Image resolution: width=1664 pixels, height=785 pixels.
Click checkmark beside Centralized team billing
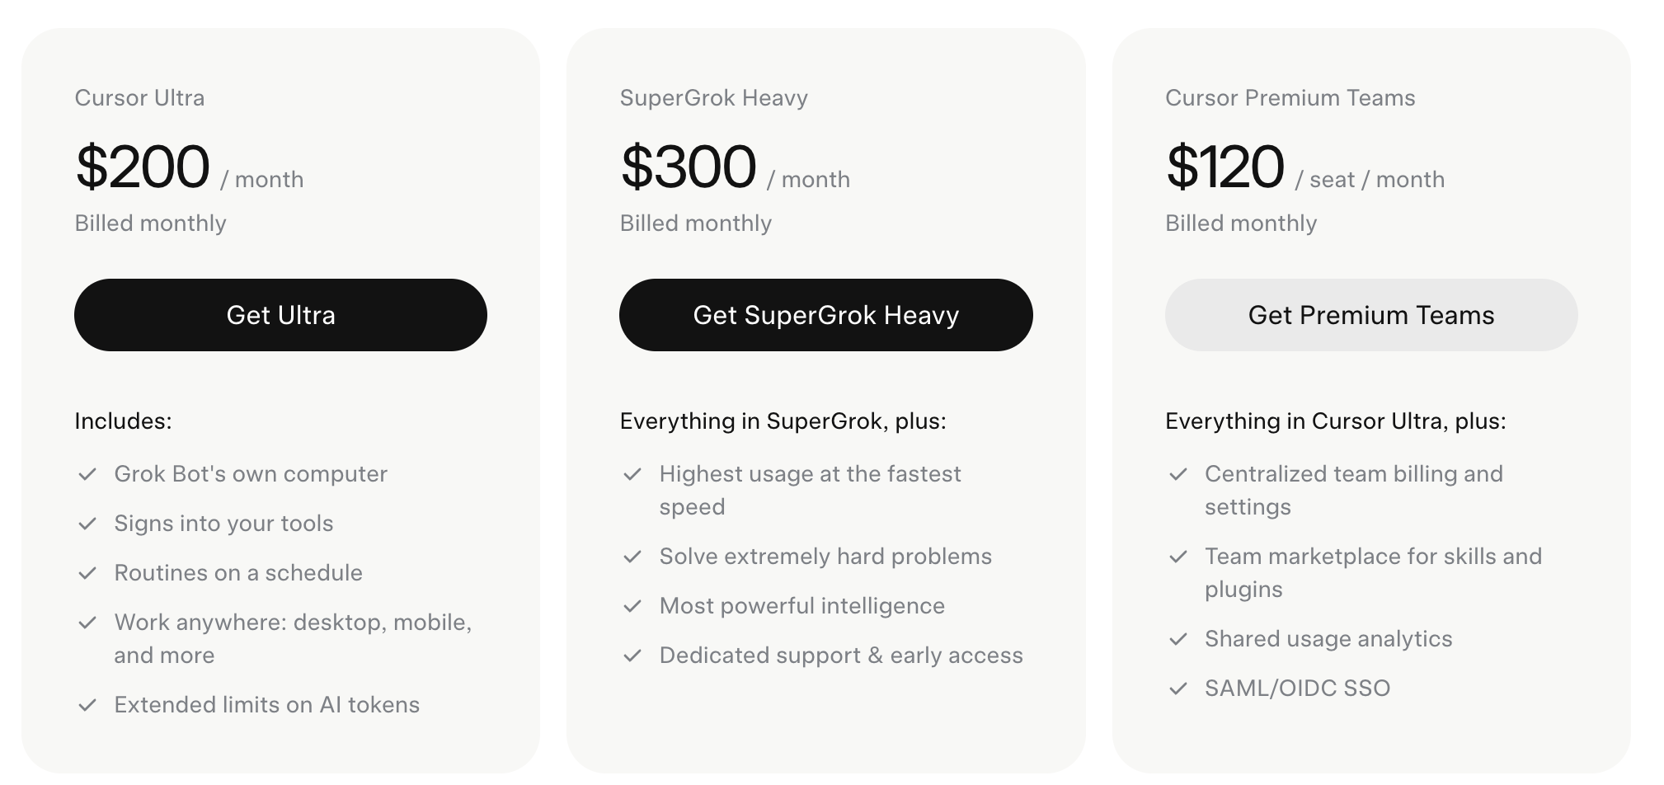point(1178,474)
